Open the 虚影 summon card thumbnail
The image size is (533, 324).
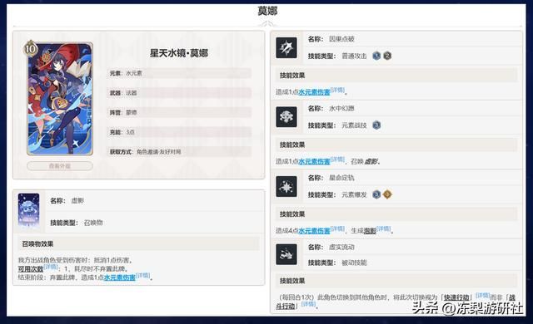pos(28,210)
